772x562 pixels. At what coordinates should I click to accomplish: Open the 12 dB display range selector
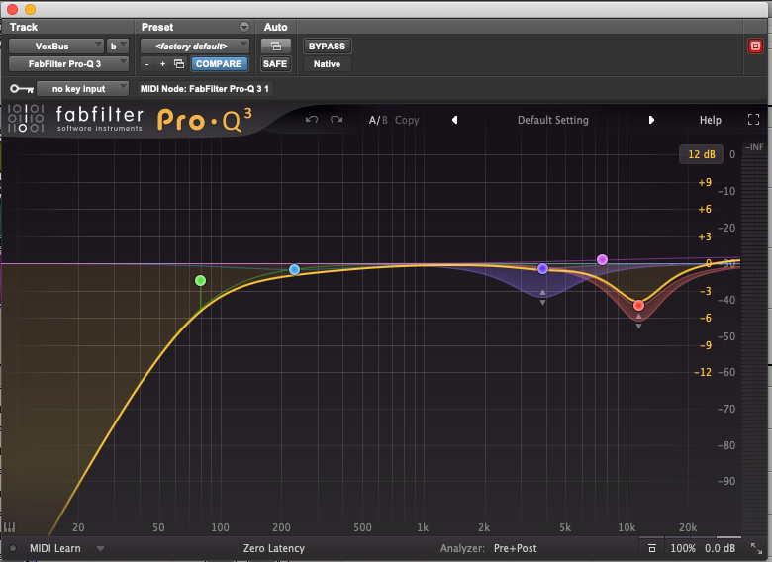(x=701, y=154)
